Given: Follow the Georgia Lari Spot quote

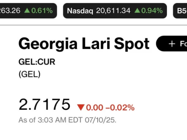Looking at the screenshot, I should point(171,44).
